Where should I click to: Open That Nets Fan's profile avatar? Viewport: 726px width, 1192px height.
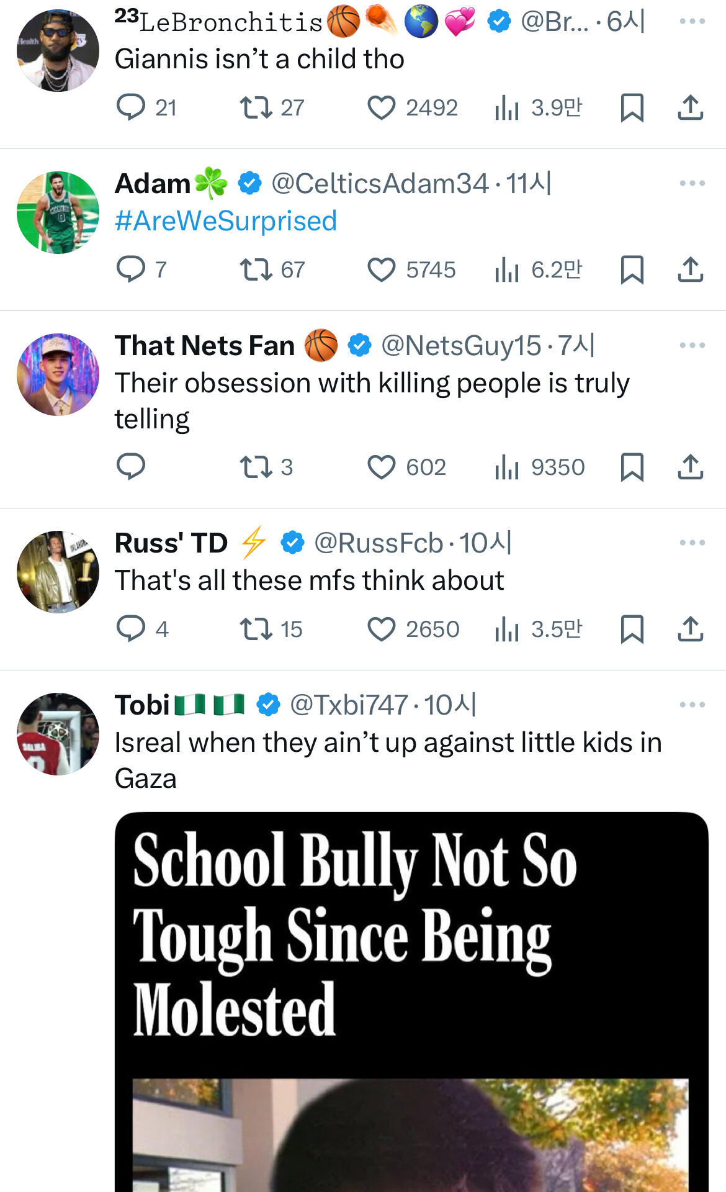coord(58,374)
